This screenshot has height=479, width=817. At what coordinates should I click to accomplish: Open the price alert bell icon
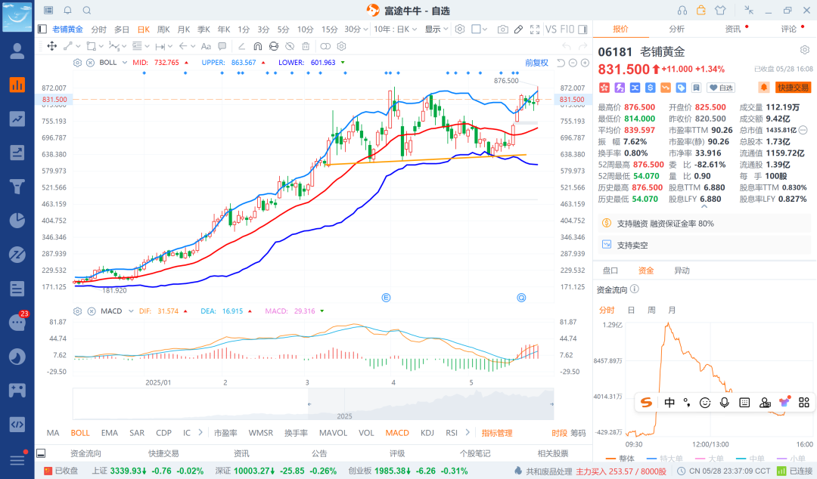click(764, 88)
